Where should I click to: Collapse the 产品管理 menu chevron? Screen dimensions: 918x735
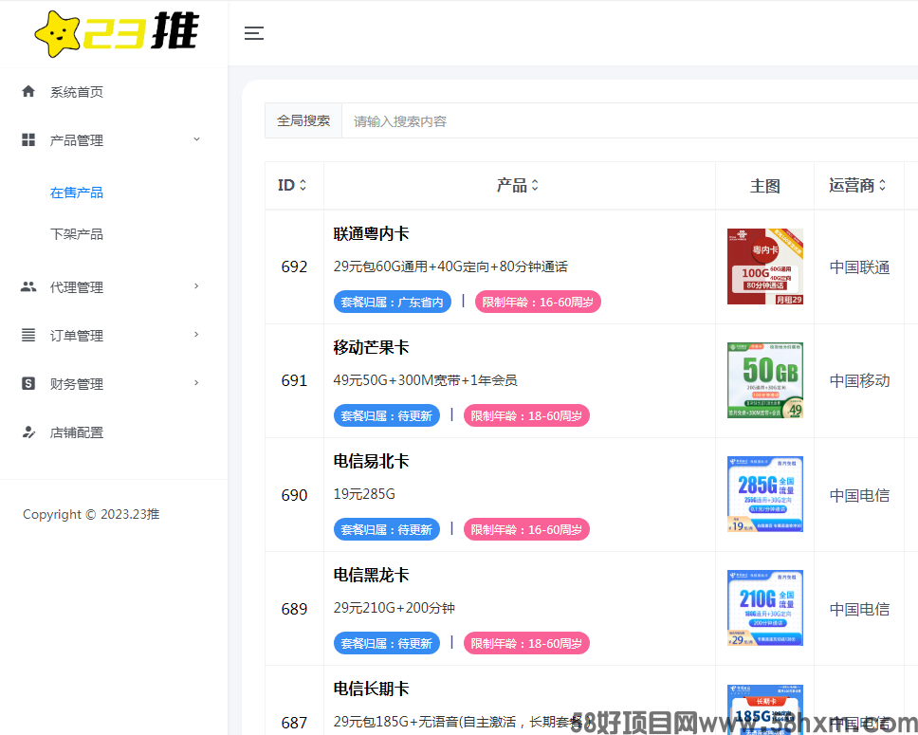pyautogui.click(x=196, y=139)
